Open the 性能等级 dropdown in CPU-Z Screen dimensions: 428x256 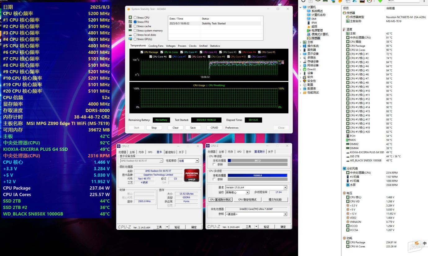(x=197, y=161)
